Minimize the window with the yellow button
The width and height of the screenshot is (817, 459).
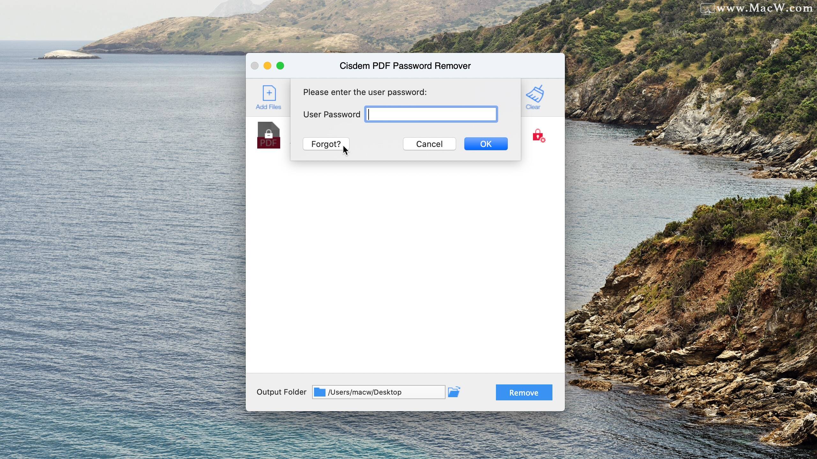(267, 66)
